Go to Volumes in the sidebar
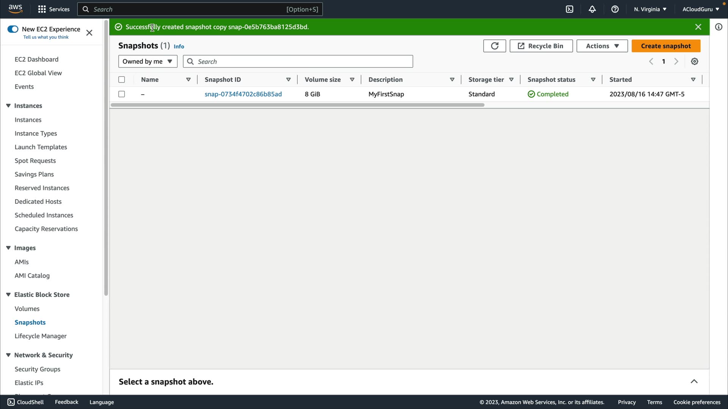Screen dimensions: 728x409 [27, 309]
